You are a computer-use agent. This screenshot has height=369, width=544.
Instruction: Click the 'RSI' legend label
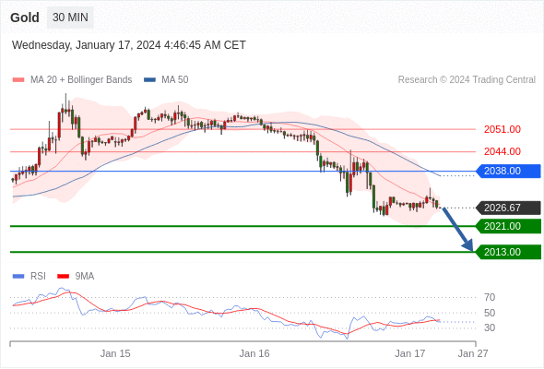pyautogui.click(x=38, y=277)
